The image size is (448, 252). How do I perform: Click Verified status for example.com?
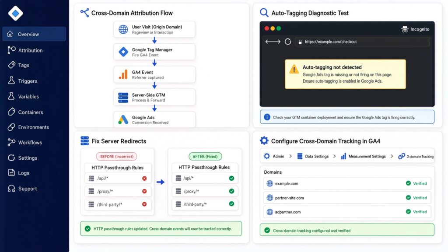[x=416, y=183]
